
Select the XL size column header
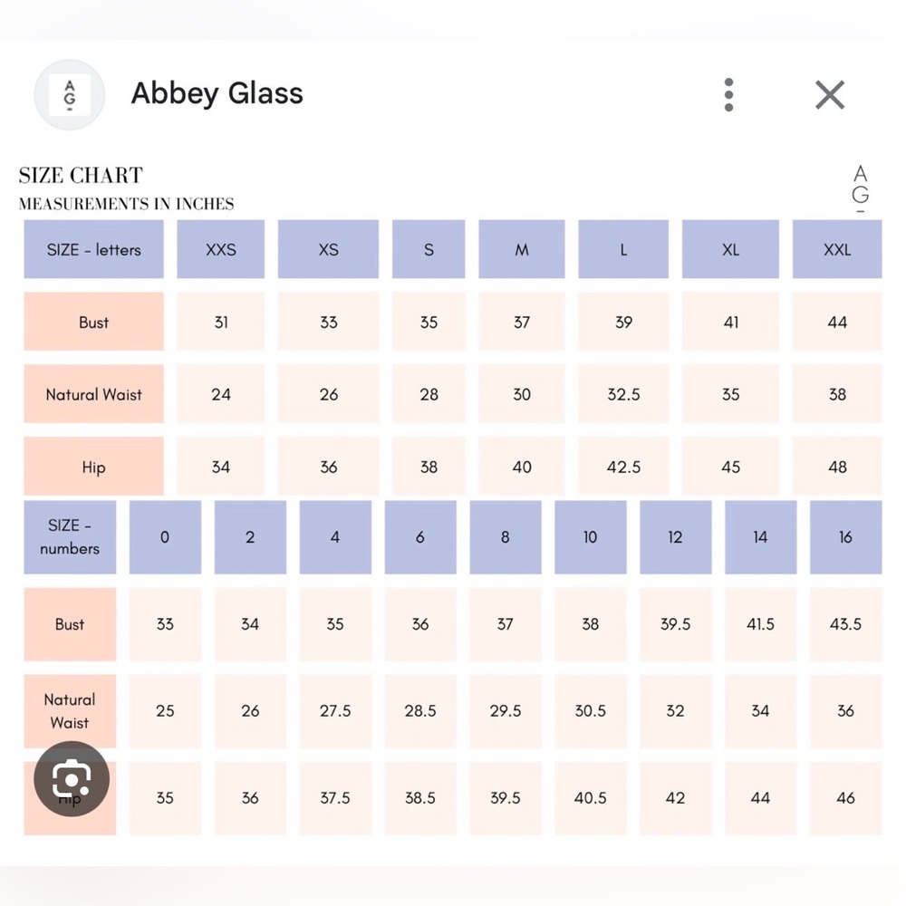click(730, 249)
